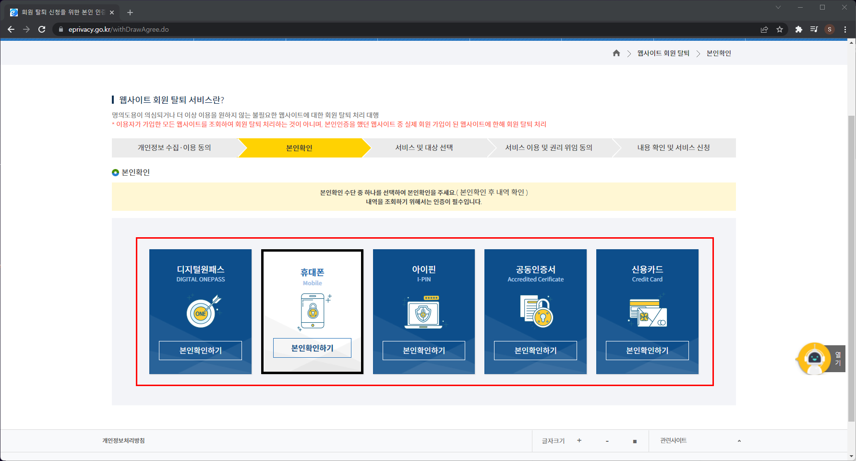Screen dimensions: 856x461
Task: Click the 글자크기 label
Action: [x=553, y=441]
